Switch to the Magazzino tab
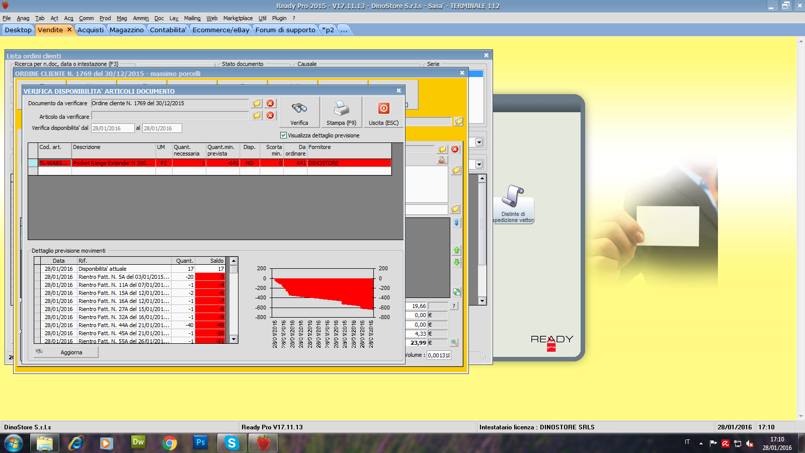 tap(127, 30)
